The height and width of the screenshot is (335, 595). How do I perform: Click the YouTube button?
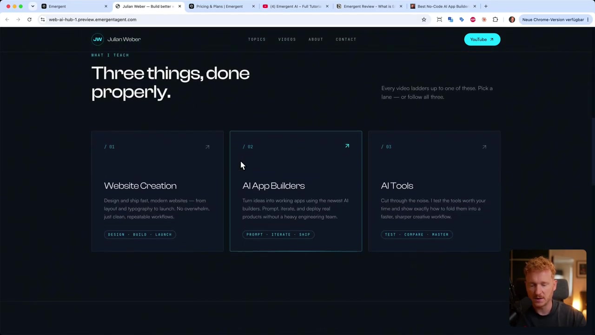(x=482, y=40)
